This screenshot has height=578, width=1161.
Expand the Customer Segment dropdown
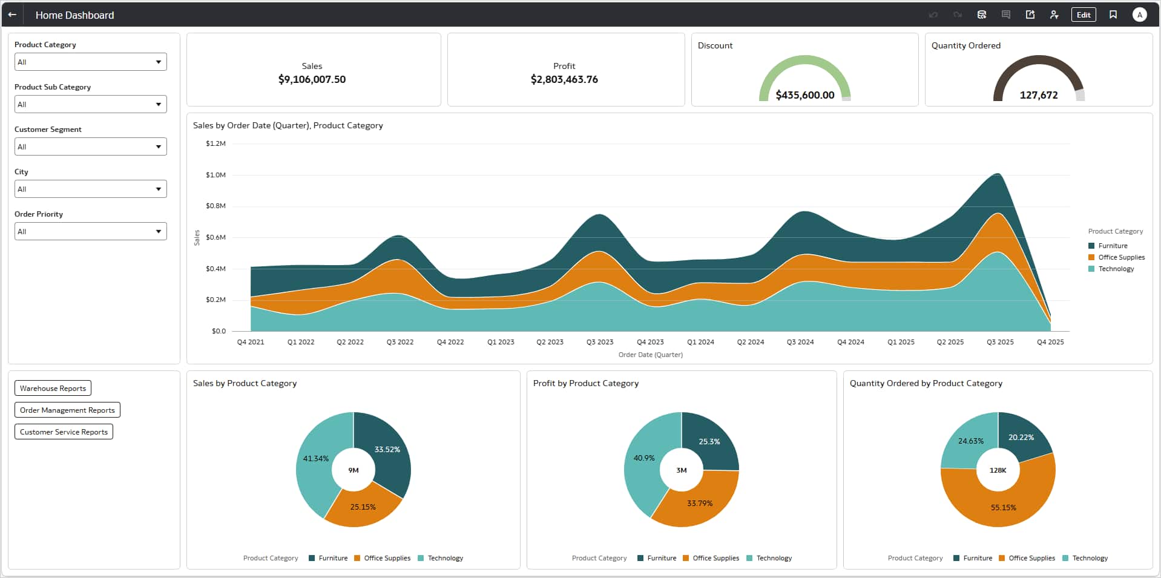(x=91, y=146)
